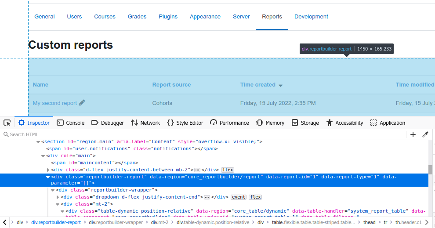435x228 pixels.
Task: Sort table by Time modified header
Action: [415, 85]
